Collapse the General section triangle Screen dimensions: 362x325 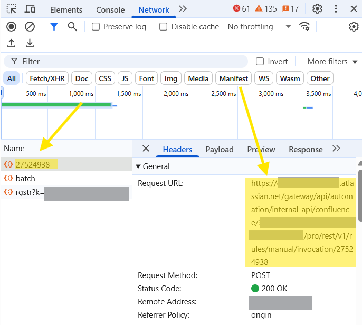pyautogui.click(x=138, y=166)
